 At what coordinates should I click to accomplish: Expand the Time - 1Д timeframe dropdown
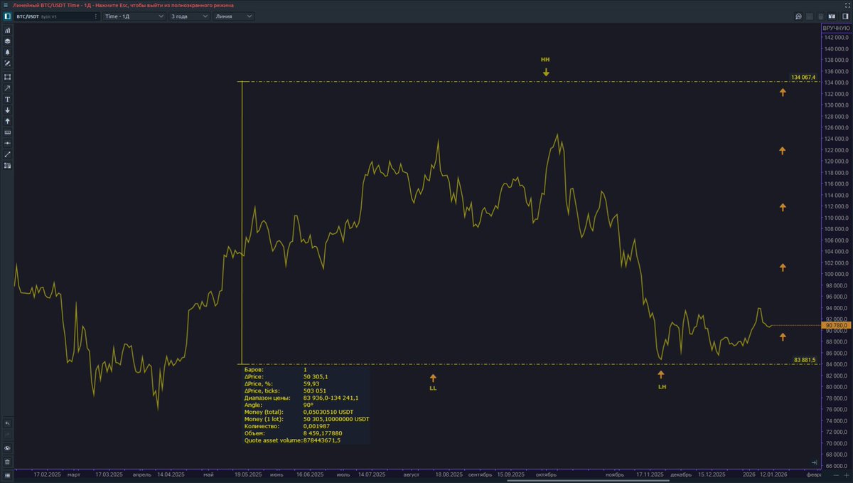click(134, 16)
